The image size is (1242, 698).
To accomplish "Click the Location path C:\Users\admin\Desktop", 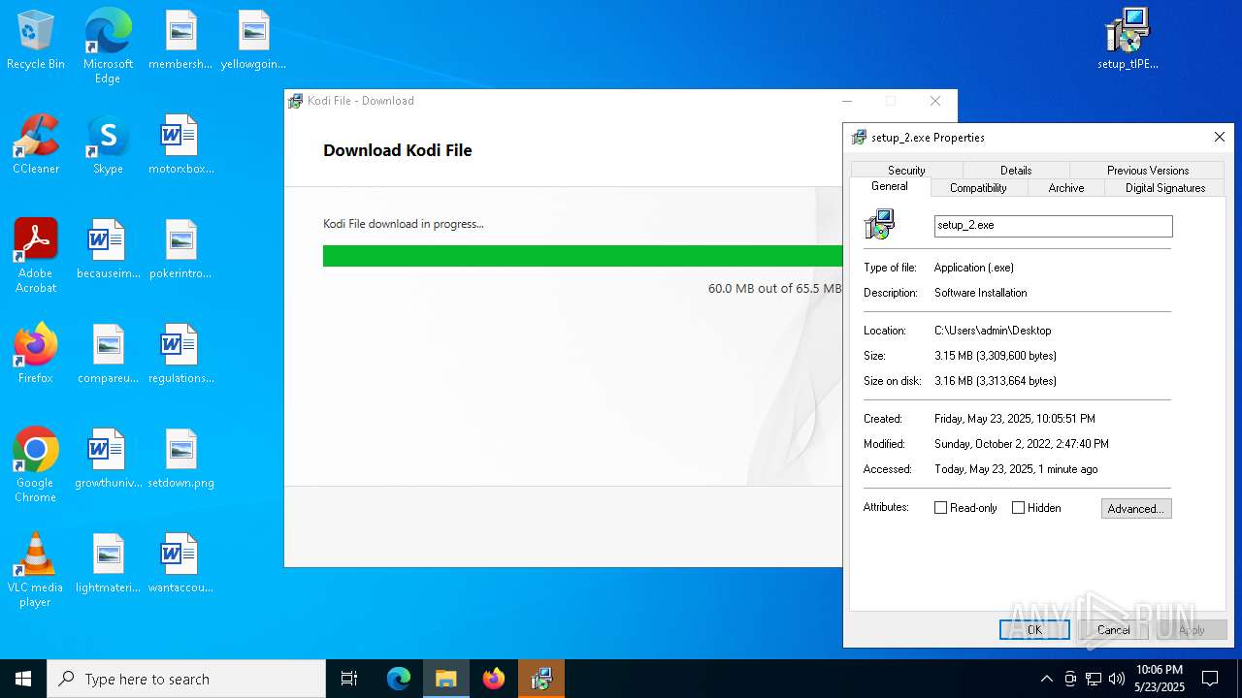I will [x=992, y=331].
